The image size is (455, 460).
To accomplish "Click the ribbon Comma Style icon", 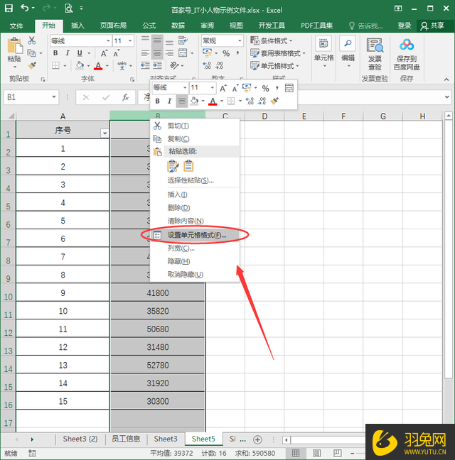I will (237, 53).
